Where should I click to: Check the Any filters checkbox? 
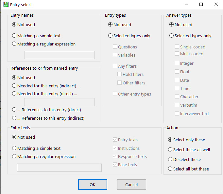(115, 66)
